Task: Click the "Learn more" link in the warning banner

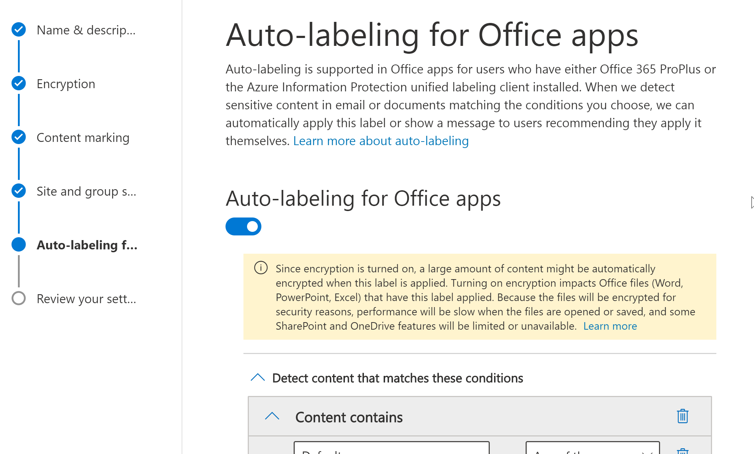Action: point(610,326)
